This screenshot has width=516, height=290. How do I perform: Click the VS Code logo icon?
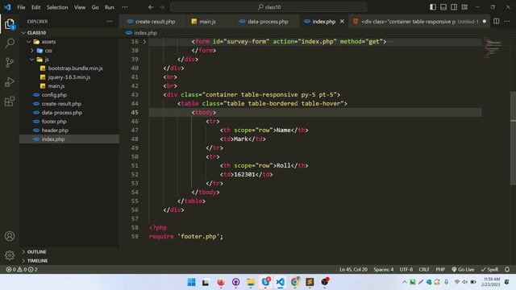tap(7, 7)
